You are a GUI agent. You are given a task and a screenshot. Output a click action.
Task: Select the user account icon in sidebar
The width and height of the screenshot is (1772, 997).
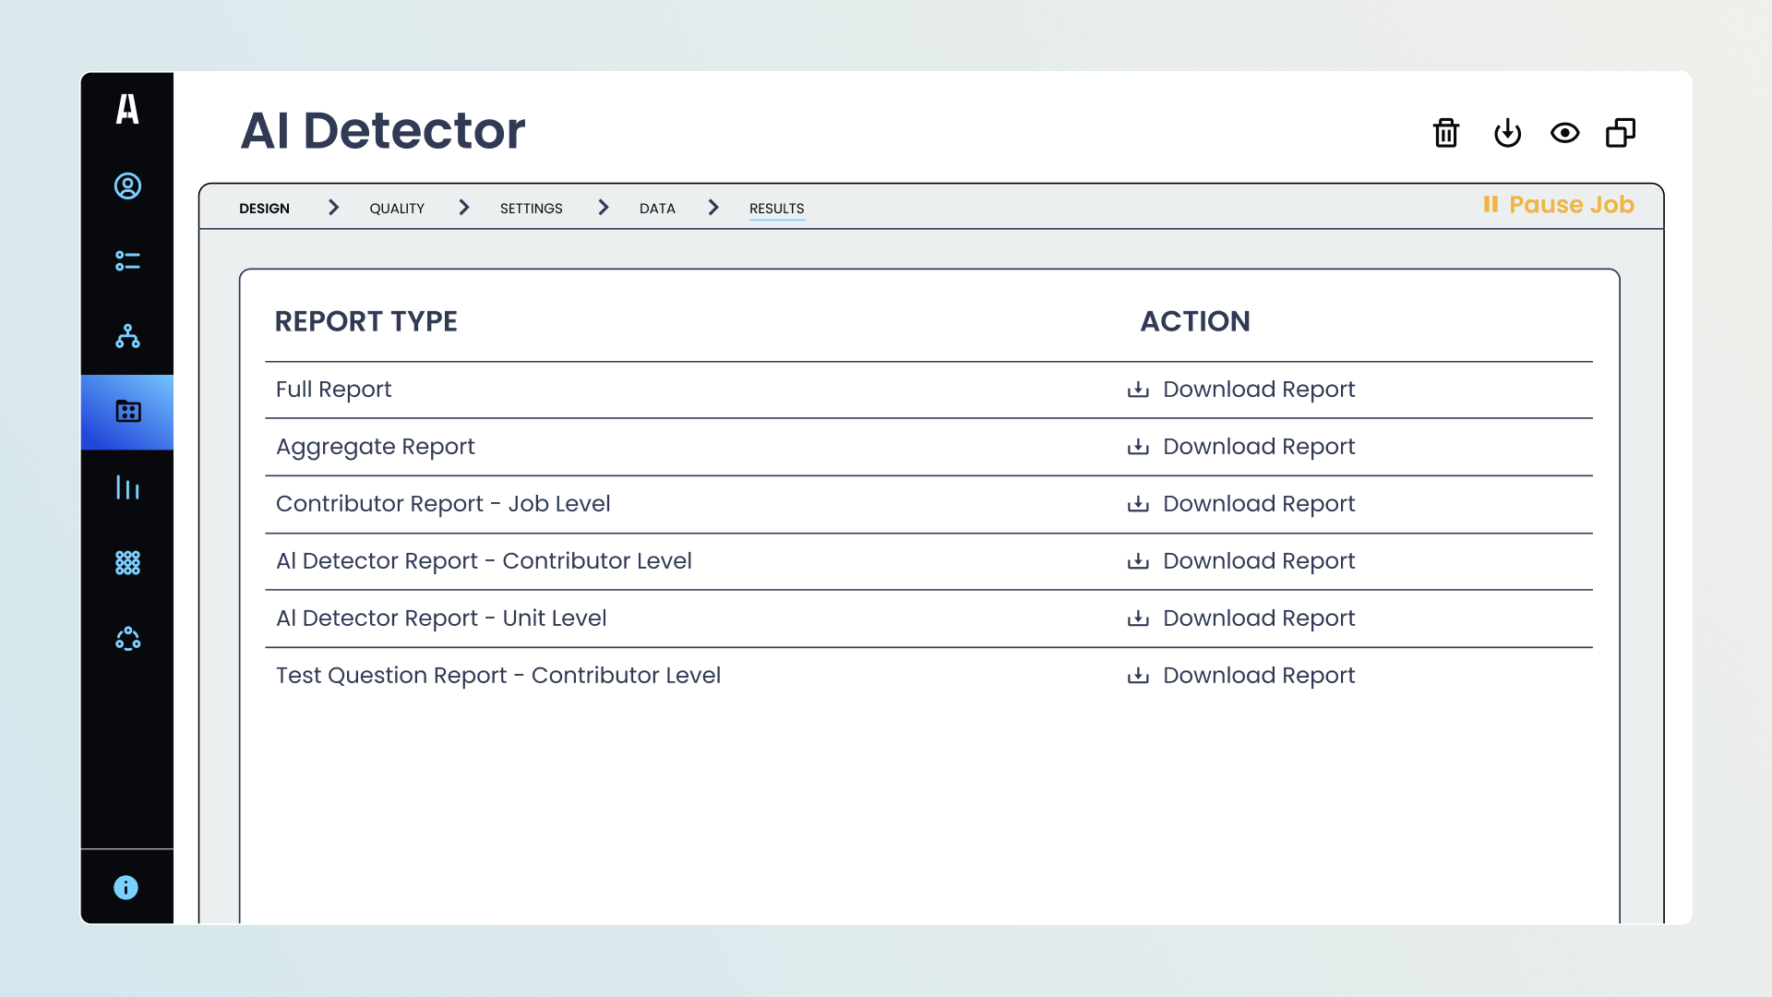tap(126, 186)
